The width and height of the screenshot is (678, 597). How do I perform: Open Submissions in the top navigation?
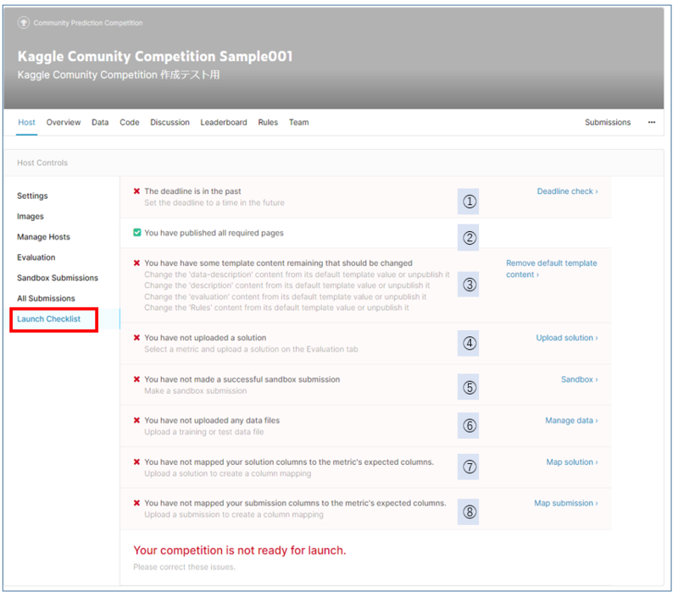click(608, 122)
